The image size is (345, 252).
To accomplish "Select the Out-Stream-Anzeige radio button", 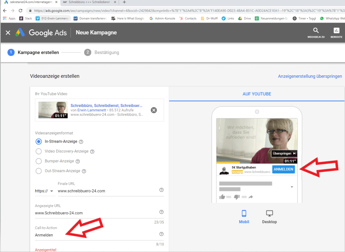I will click(x=38, y=171).
